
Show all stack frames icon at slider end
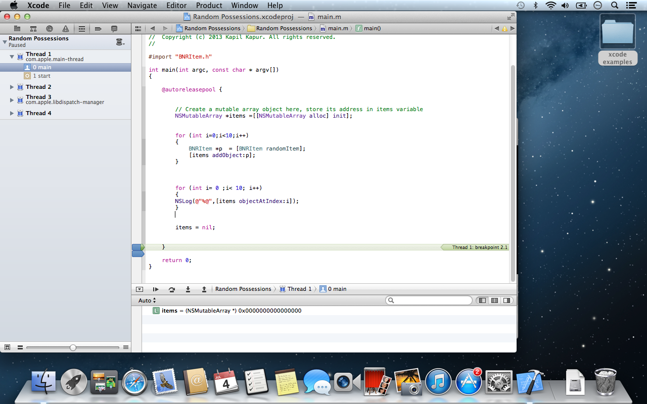coord(126,347)
